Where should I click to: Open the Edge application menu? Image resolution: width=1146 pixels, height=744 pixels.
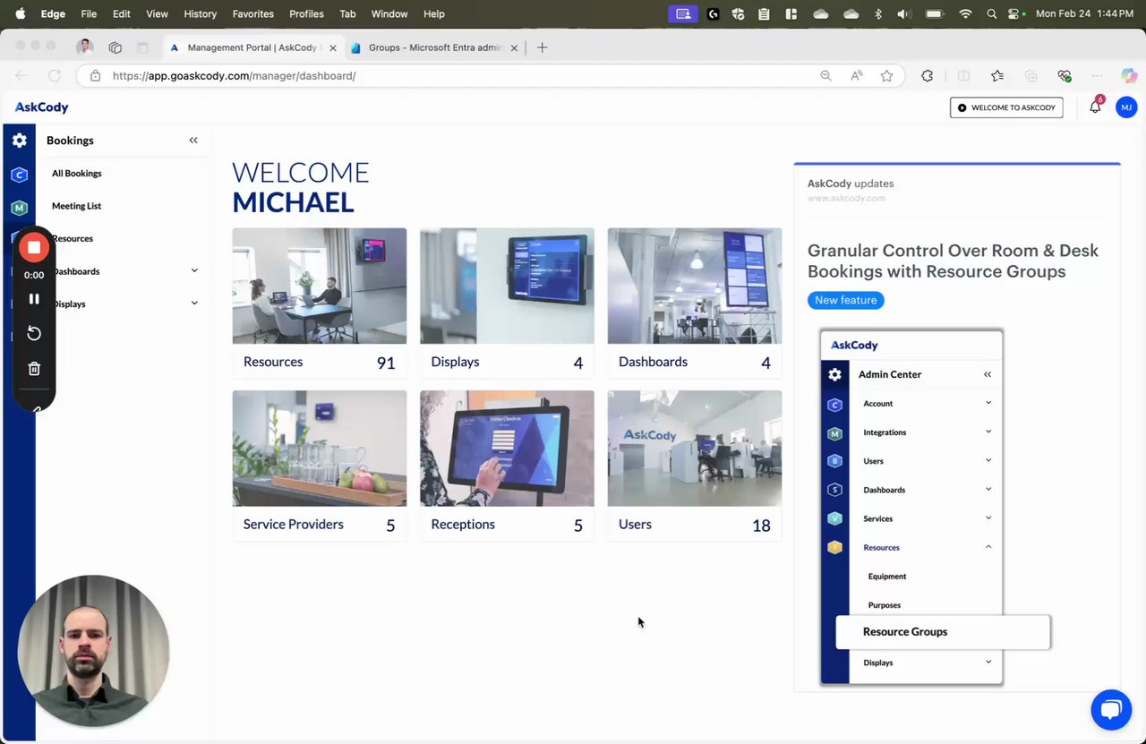(x=53, y=13)
